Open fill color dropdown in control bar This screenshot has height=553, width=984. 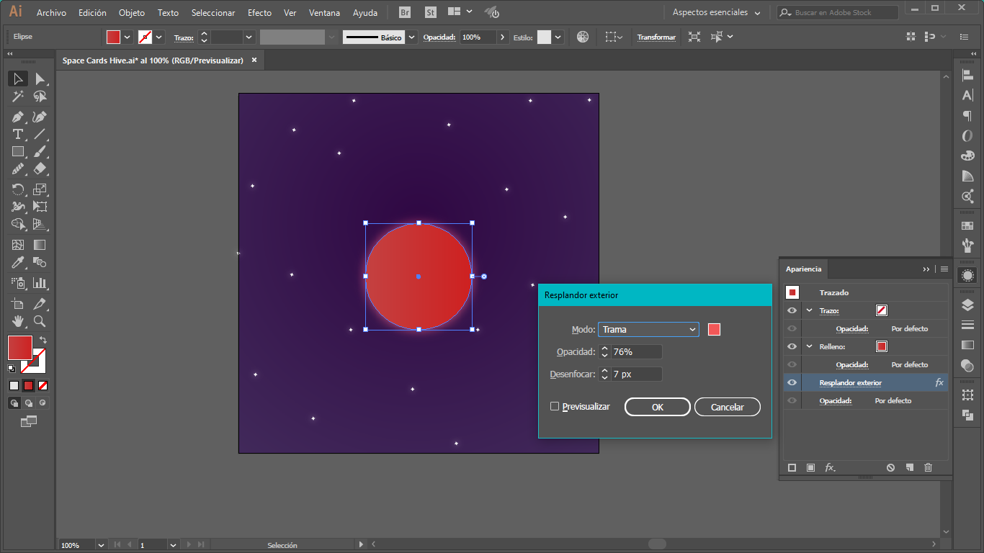128,37
